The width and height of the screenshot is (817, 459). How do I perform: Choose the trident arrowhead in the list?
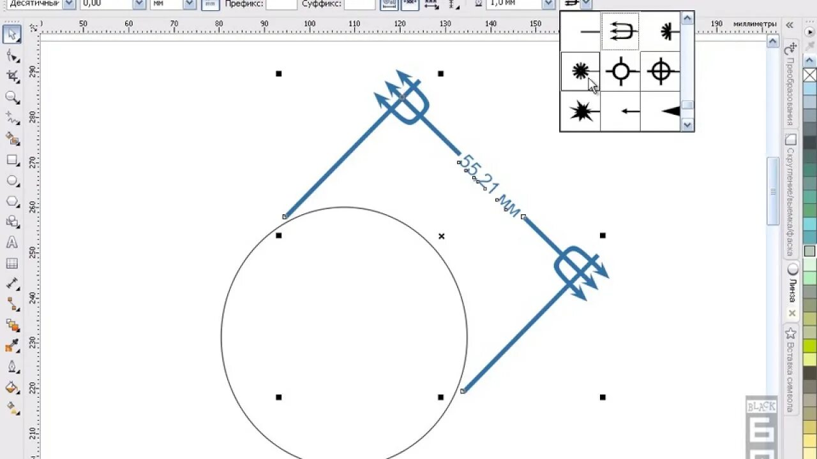620,31
